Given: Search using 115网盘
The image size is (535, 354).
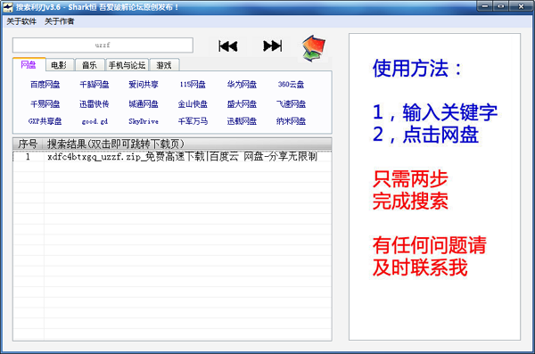Looking at the screenshot, I should tap(193, 85).
